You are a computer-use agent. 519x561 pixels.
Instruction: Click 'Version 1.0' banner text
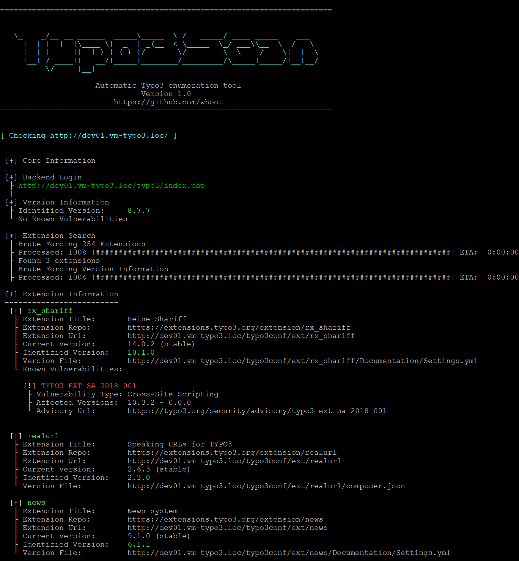pos(166,94)
